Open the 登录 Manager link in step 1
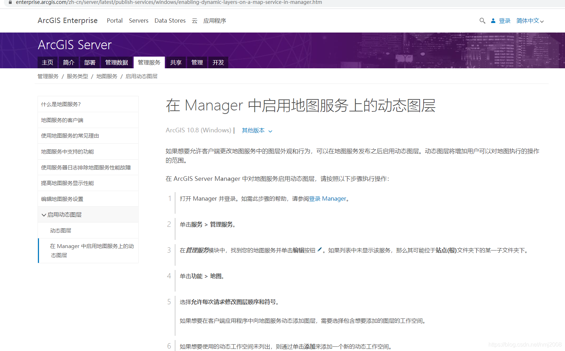Image resolution: width=565 pixels, height=351 pixels. pyautogui.click(x=328, y=199)
